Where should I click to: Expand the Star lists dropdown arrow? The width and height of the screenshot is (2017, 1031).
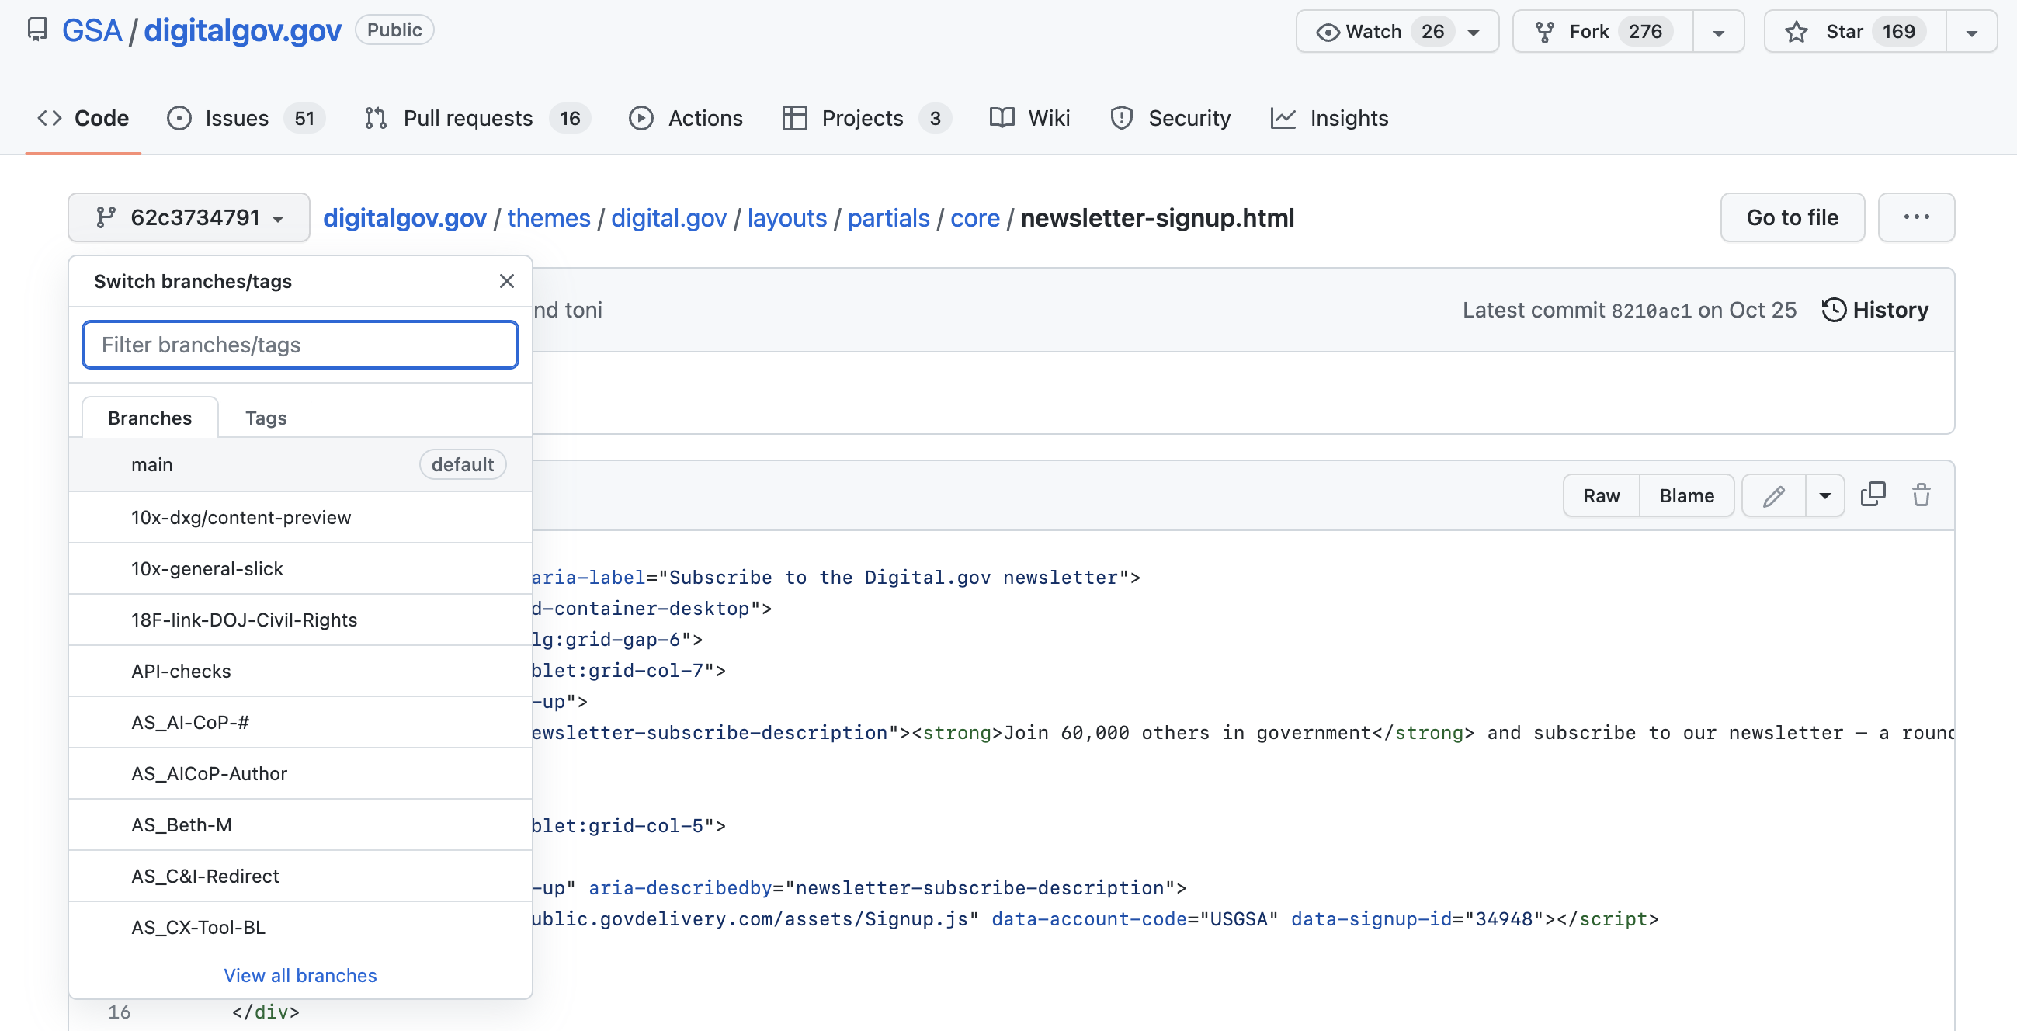[x=1972, y=32]
